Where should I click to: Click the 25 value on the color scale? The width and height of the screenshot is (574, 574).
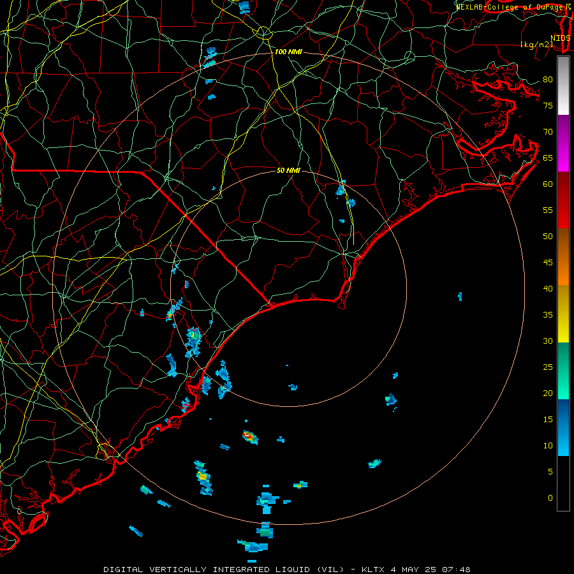pos(548,367)
